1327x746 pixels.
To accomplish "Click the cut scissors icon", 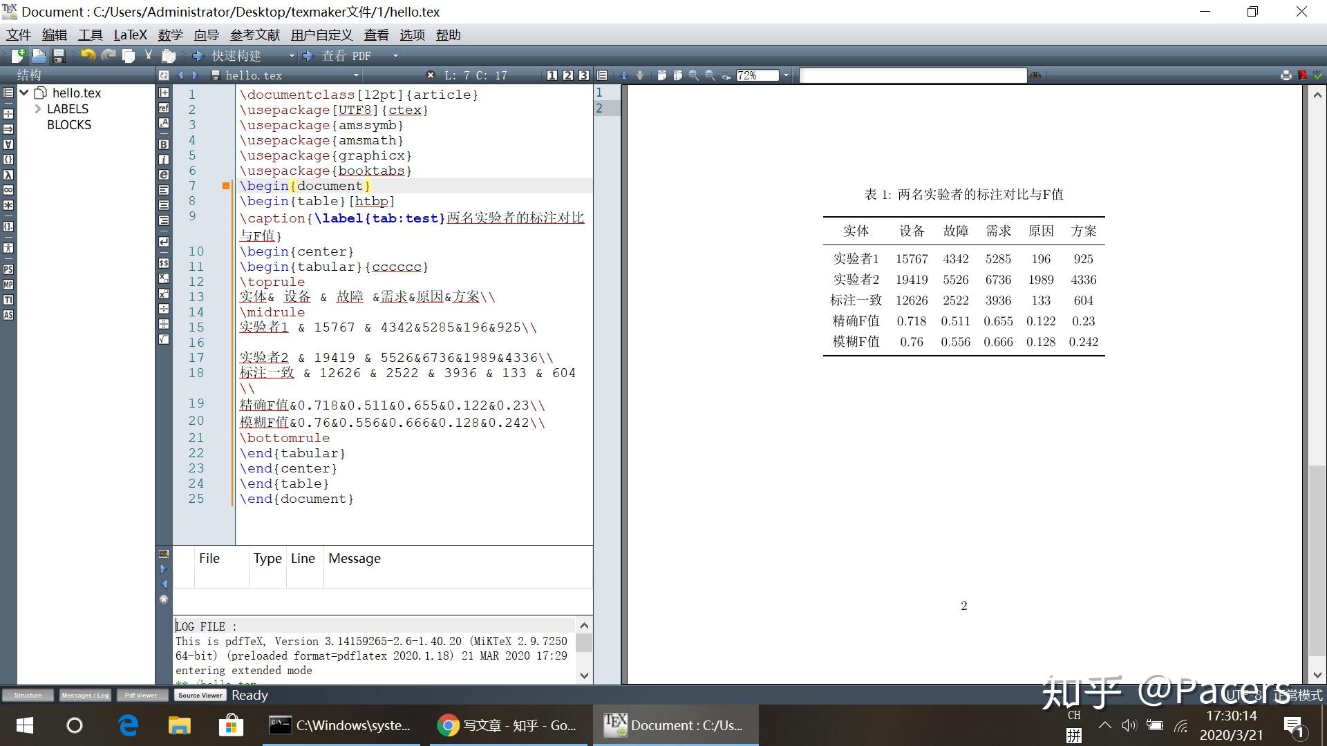I will point(148,55).
